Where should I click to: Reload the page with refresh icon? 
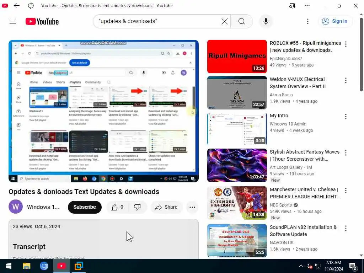point(31,6)
